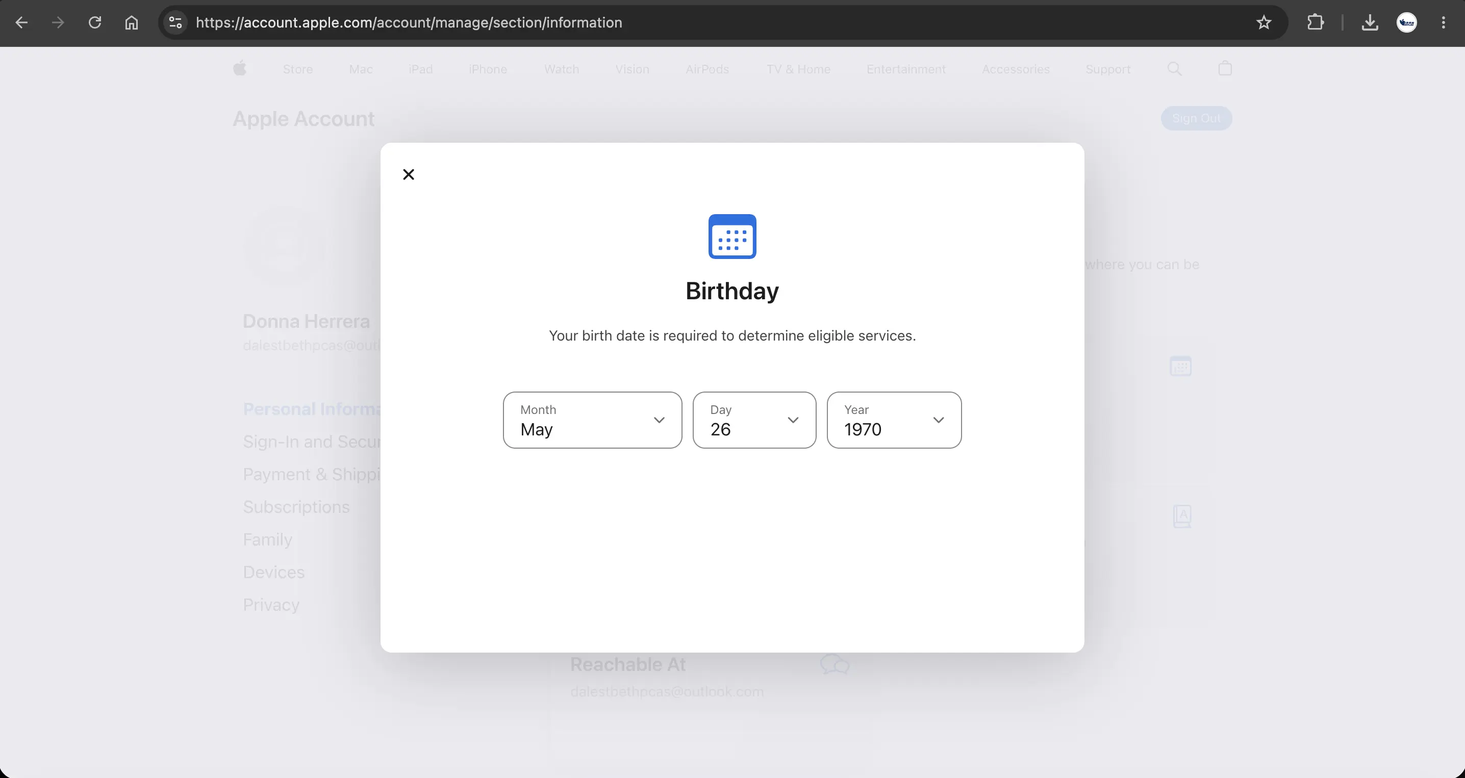Click the browser home icon
1465x778 pixels.
(x=132, y=23)
